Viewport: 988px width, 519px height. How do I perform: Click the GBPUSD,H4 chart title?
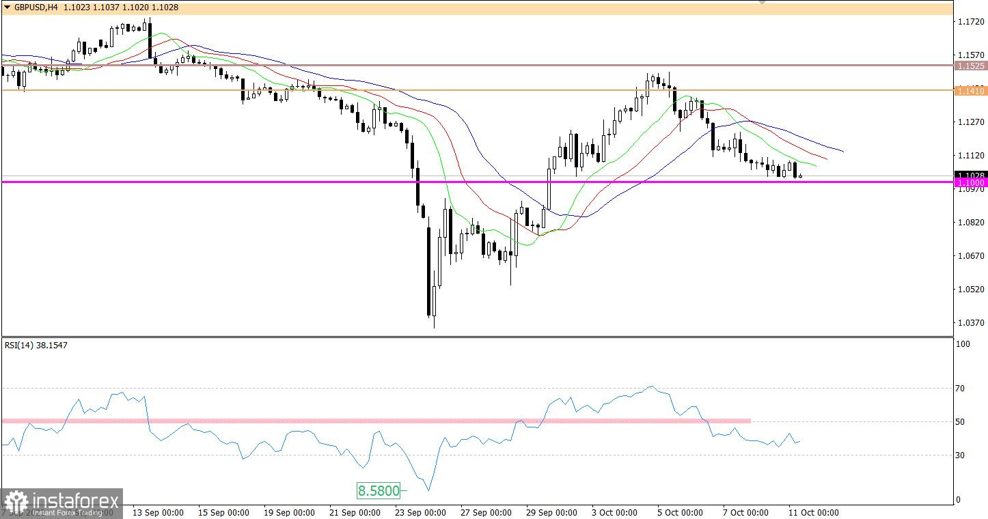point(36,7)
